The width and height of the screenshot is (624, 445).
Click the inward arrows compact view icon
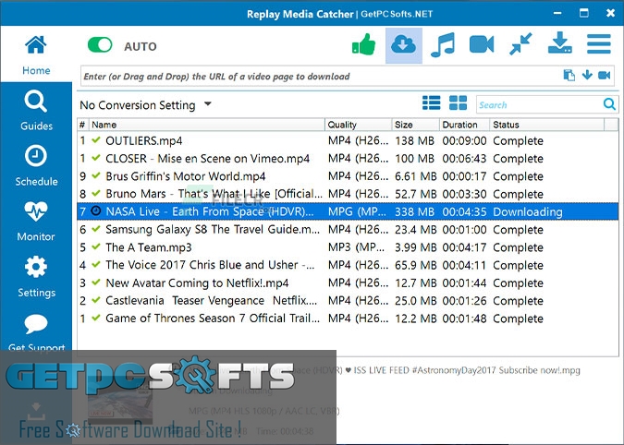[x=520, y=44]
